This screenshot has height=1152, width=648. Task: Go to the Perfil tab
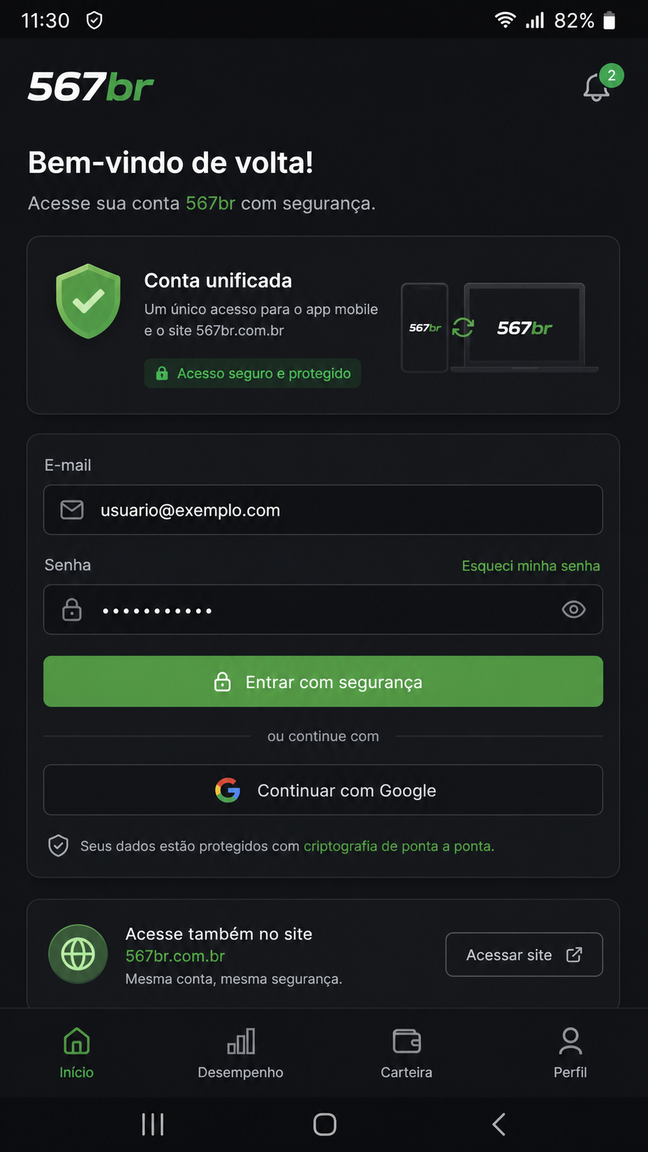(x=570, y=1053)
